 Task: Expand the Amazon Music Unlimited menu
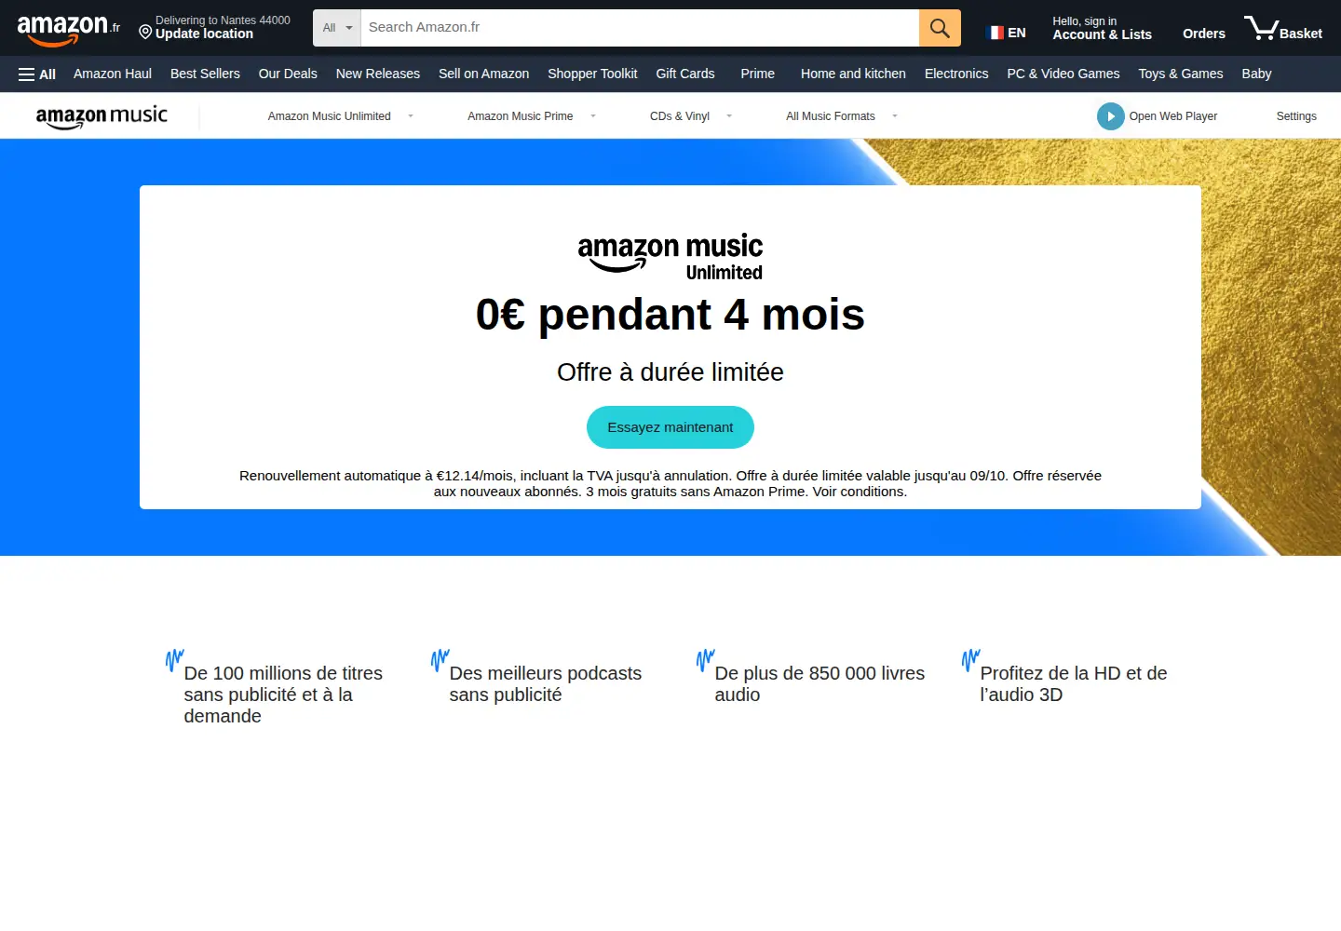[341, 116]
